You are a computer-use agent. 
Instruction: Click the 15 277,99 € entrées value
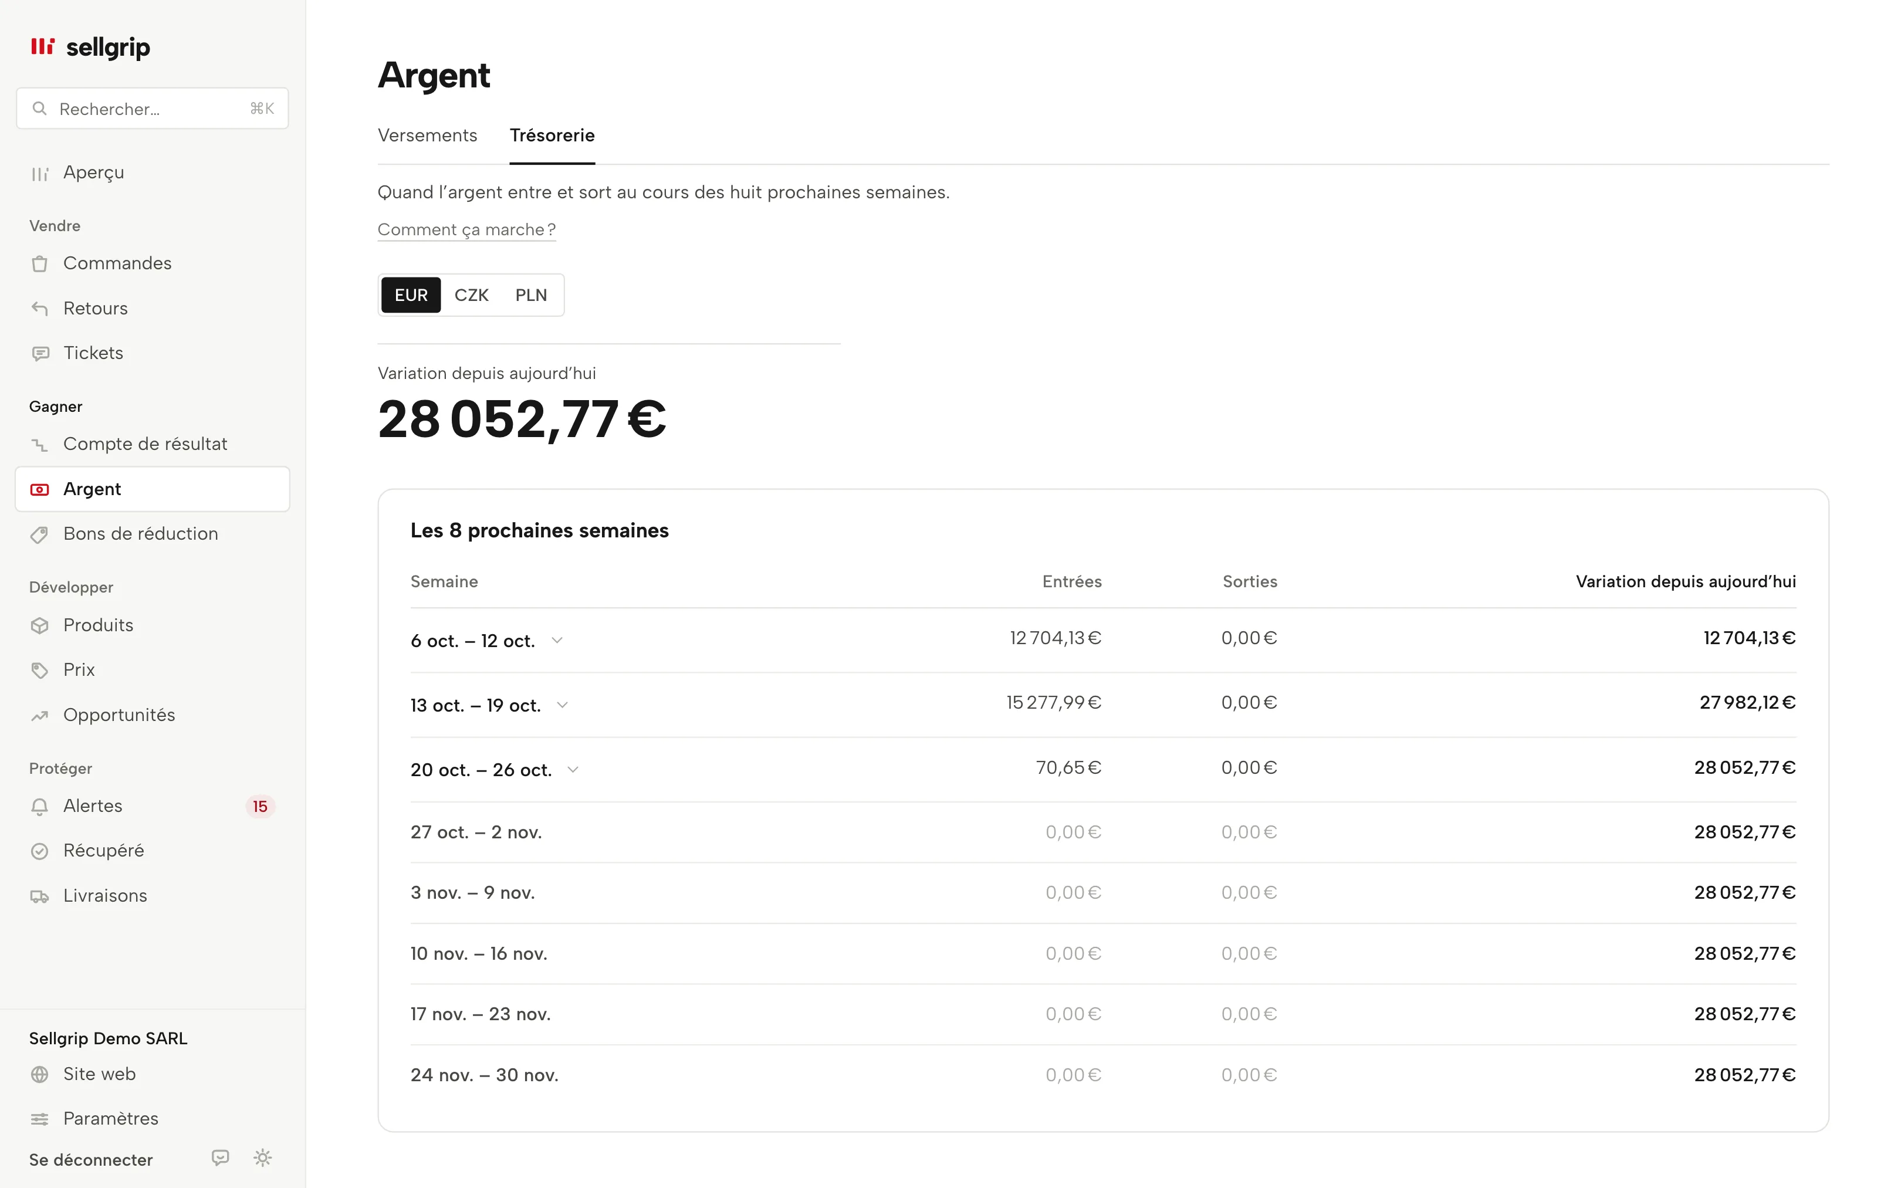pos(1053,702)
